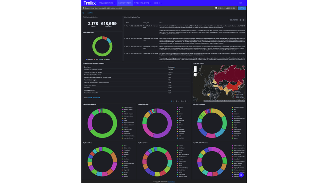Click the search magnifier icon

[x=83, y=8]
